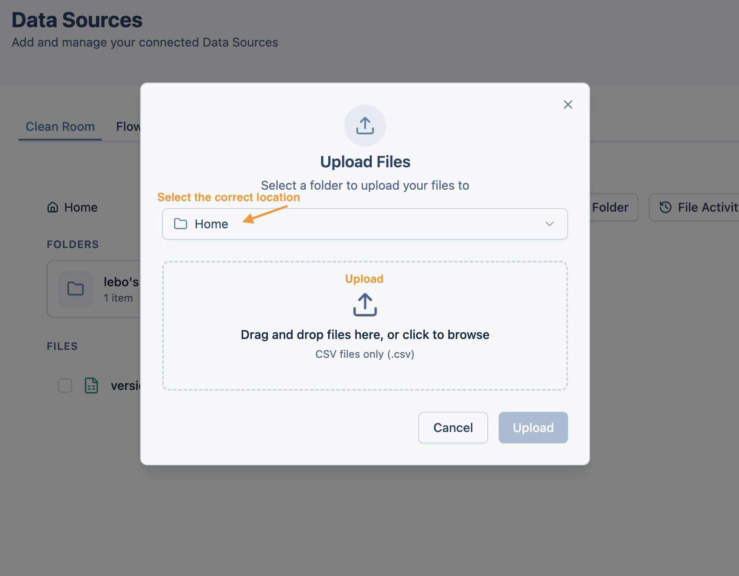Click the blue Upload button
This screenshot has height=576, width=739.
click(533, 428)
